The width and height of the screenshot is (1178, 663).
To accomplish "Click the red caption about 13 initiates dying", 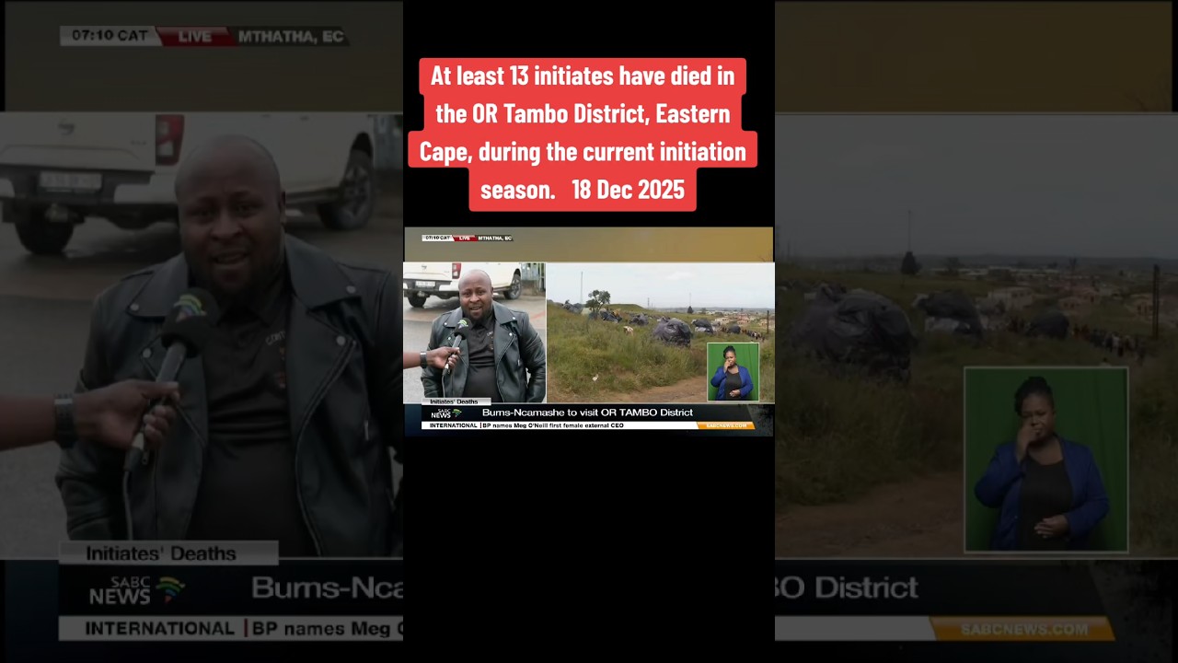I will click(x=583, y=134).
